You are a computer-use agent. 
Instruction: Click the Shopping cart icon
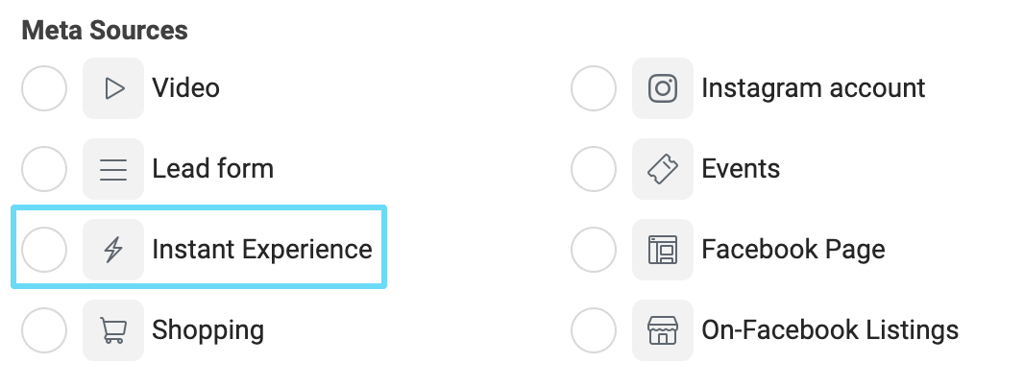pos(113,330)
